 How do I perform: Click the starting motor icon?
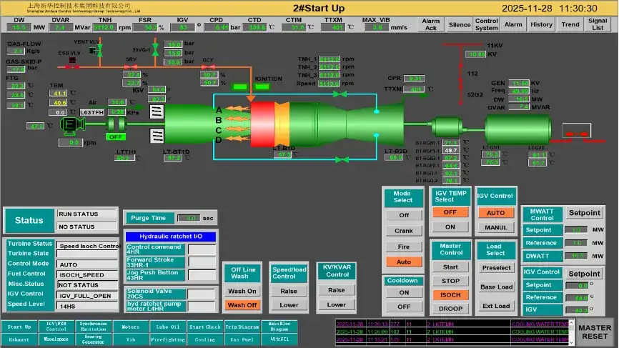(x=70, y=125)
